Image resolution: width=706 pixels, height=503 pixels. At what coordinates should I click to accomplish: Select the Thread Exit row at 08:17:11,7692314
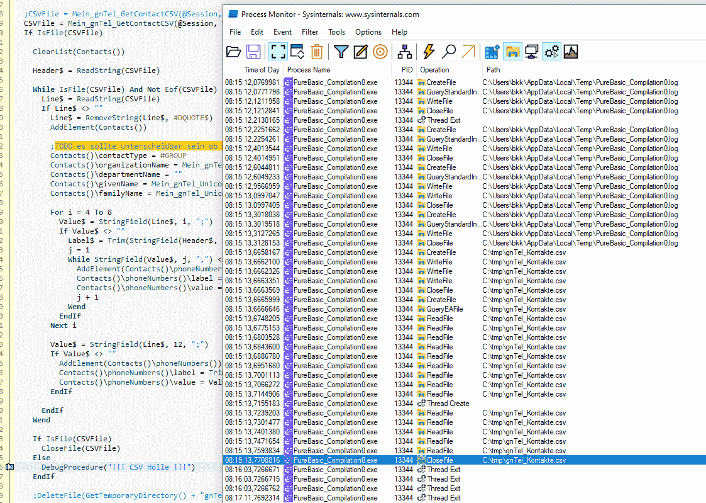coord(465,498)
